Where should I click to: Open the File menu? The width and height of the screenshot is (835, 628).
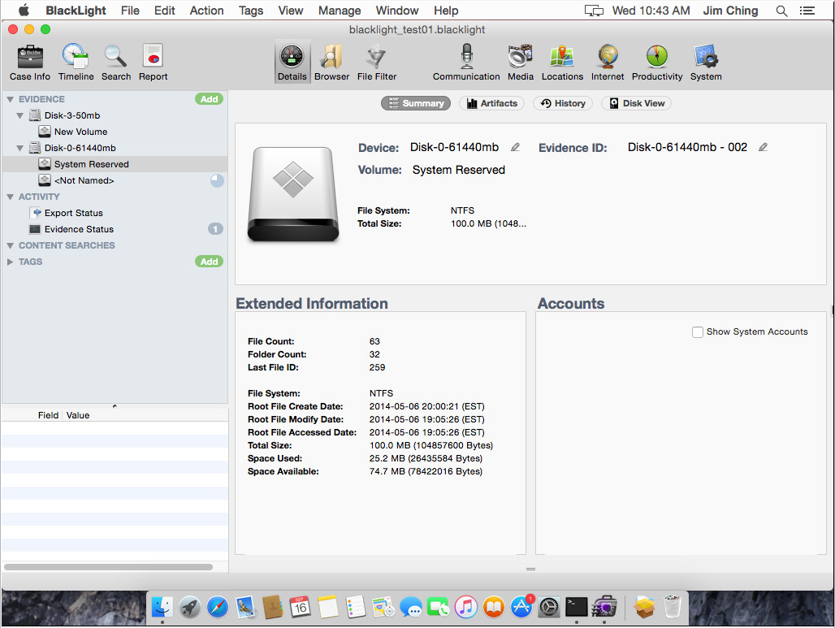pos(130,11)
